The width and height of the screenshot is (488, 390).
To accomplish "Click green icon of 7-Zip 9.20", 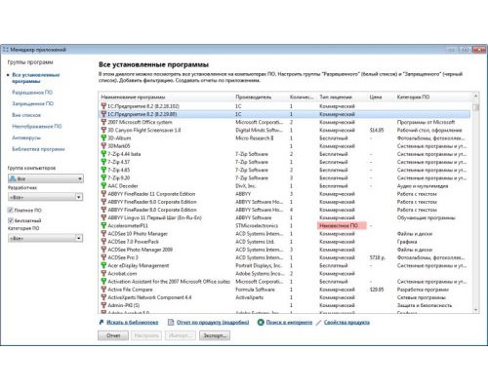I will pos(103,177).
